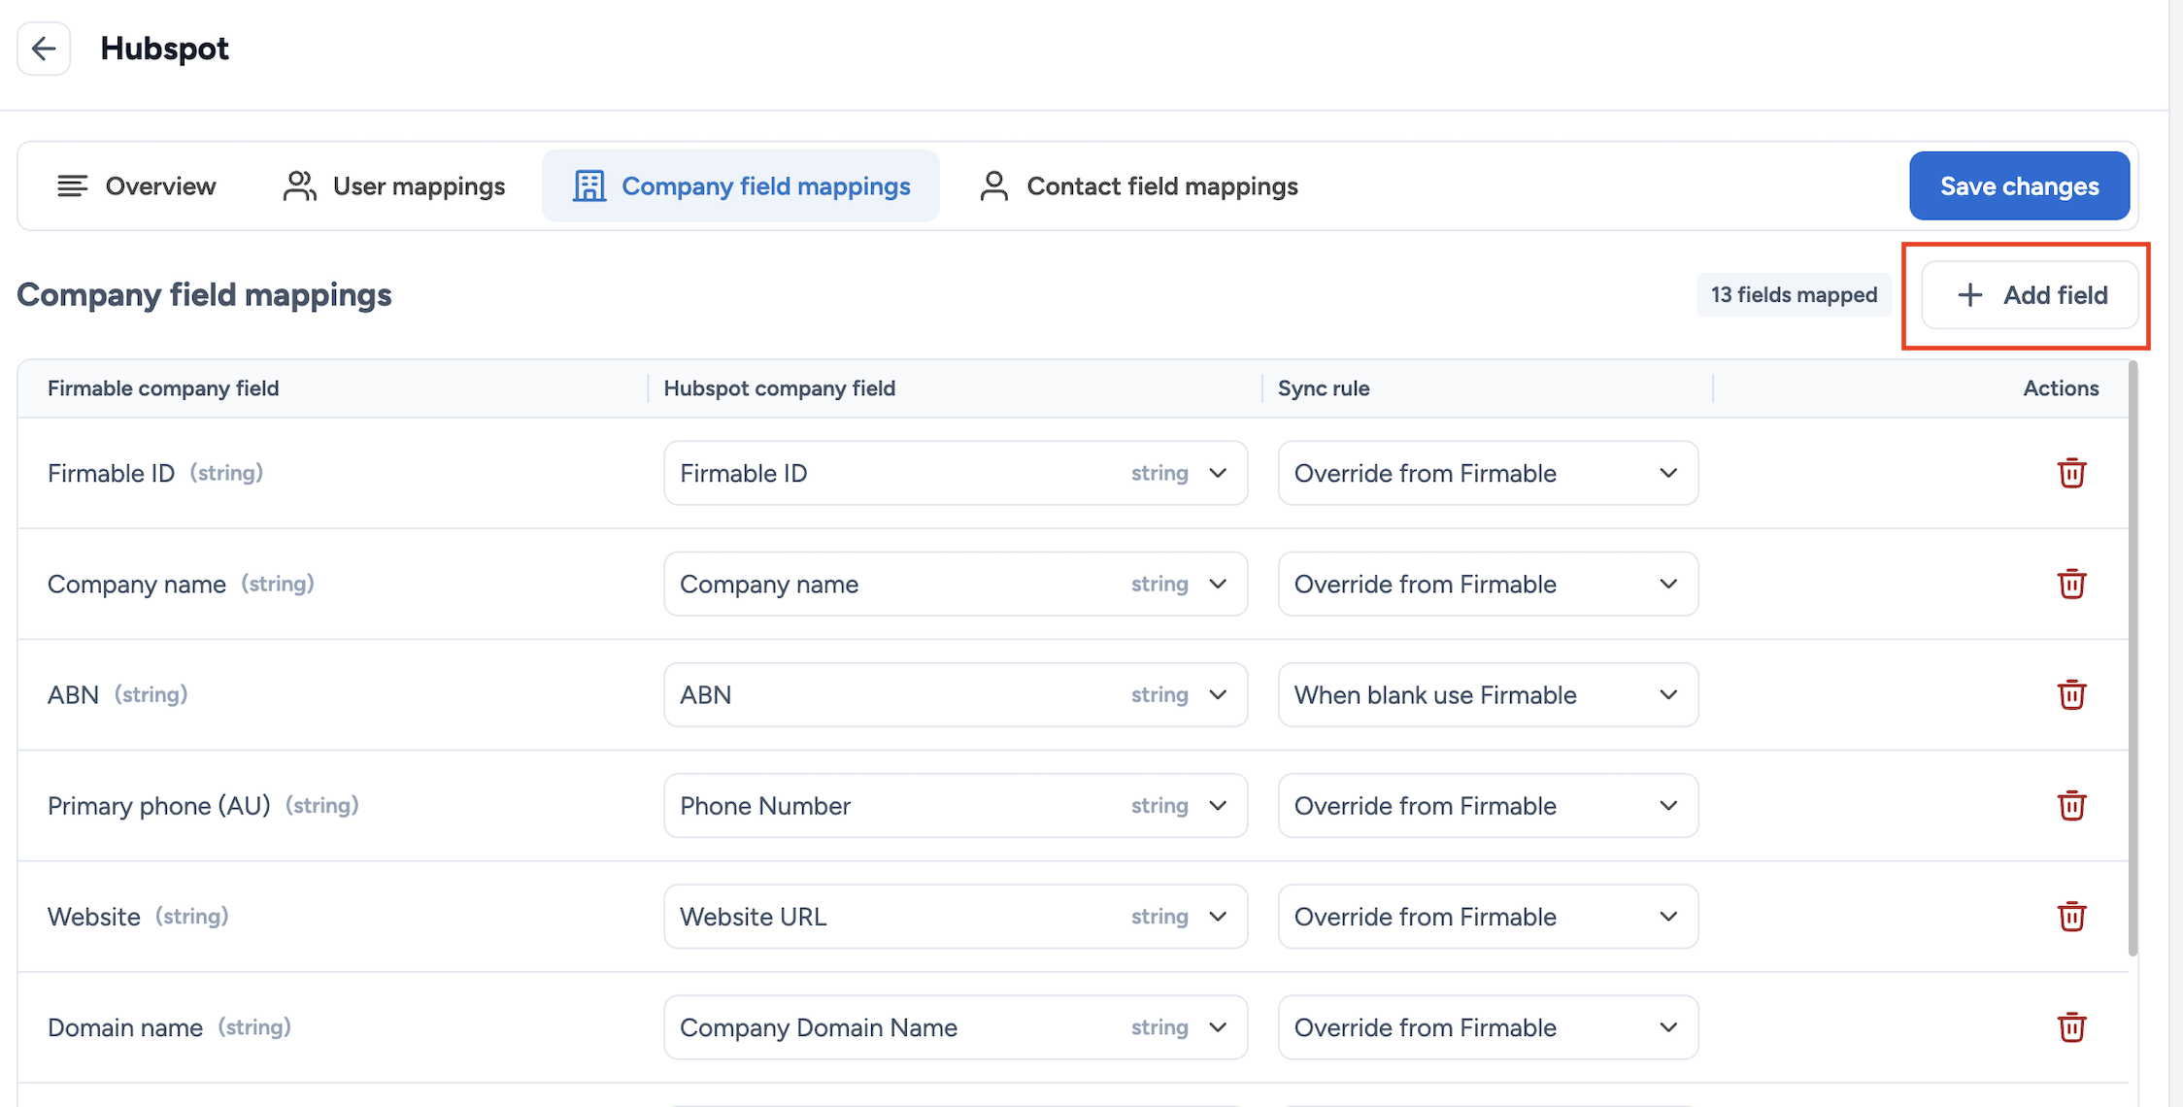Click the Save changes button
Screen dimensions: 2183x1107
(2019, 185)
